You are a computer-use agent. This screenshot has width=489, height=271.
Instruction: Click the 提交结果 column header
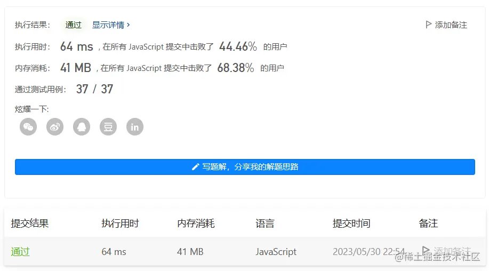coord(30,224)
